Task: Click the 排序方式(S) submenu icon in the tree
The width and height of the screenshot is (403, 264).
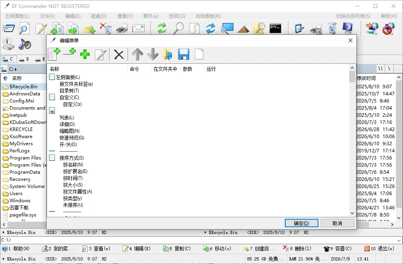Action: coord(52,158)
